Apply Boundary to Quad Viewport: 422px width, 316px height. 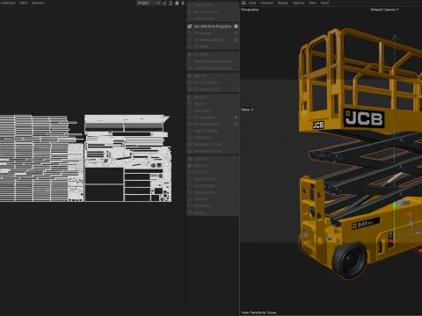pyautogui.click(x=213, y=151)
